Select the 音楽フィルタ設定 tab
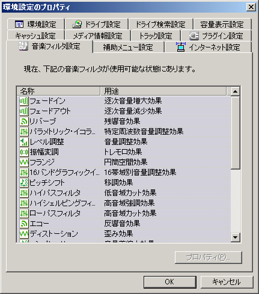This screenshot has height=294, width=259. (49, 46)
